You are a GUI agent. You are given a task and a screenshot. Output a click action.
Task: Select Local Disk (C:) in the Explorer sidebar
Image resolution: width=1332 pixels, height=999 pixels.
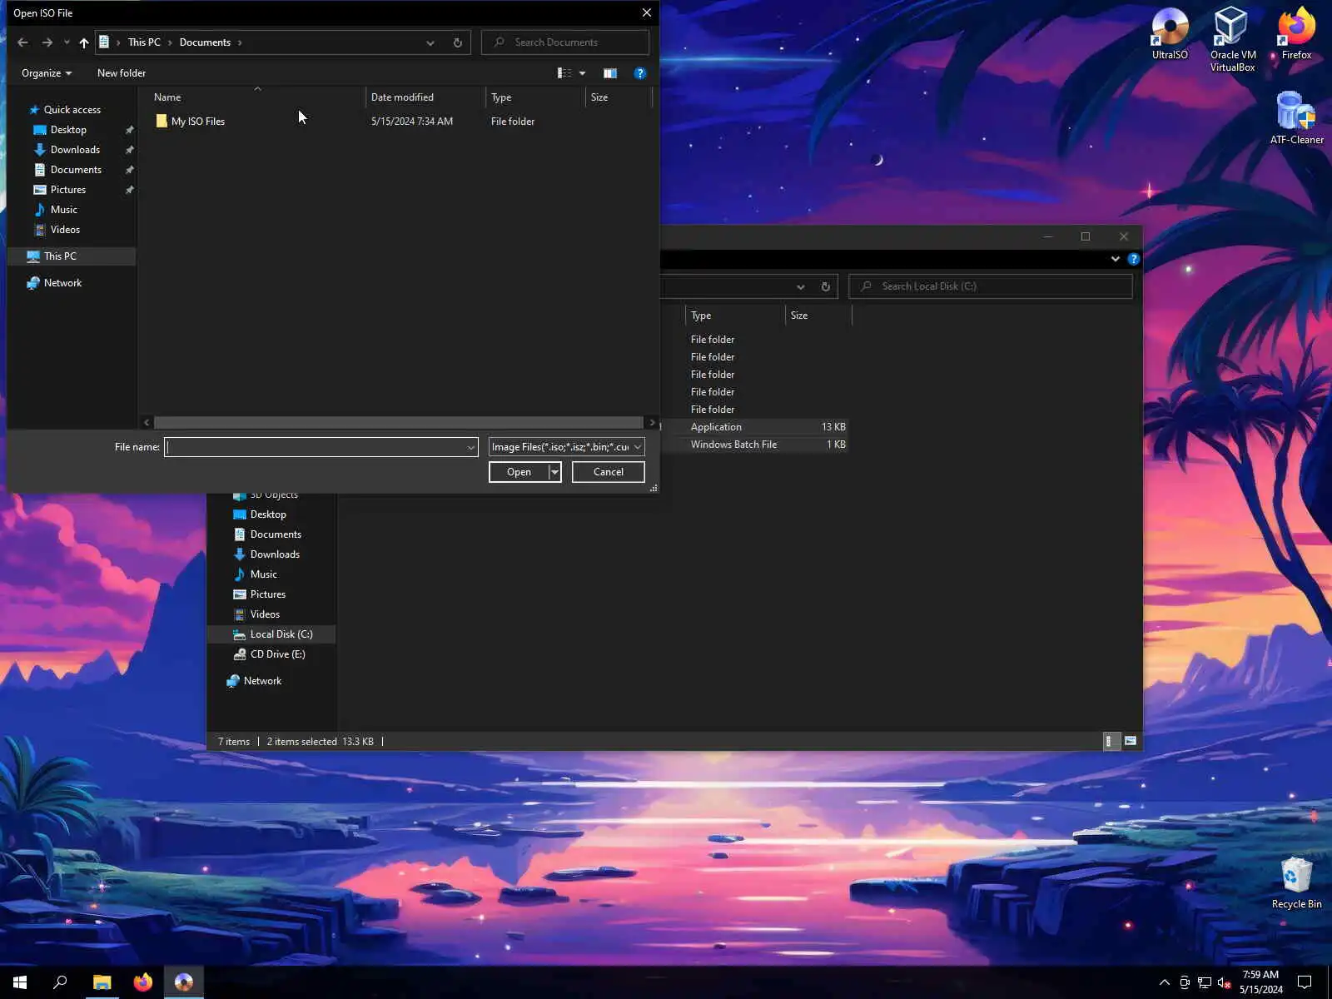pyautogui.click(x=271, y=634)
